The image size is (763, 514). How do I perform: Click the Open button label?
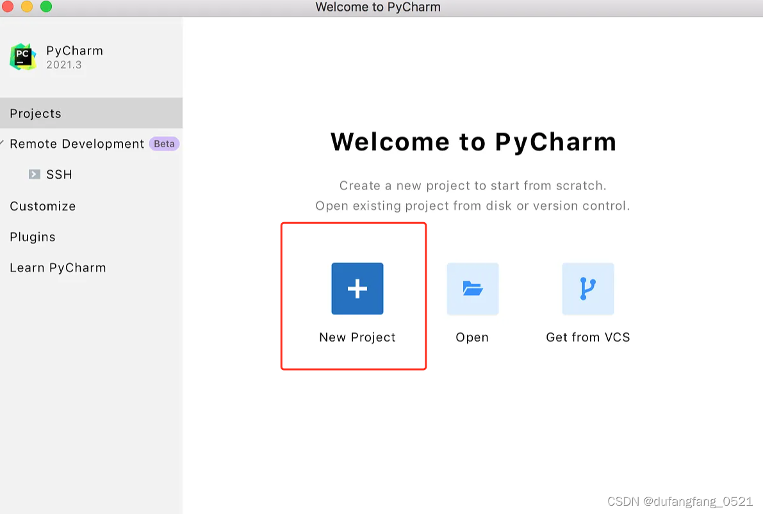tap(472, 337)
